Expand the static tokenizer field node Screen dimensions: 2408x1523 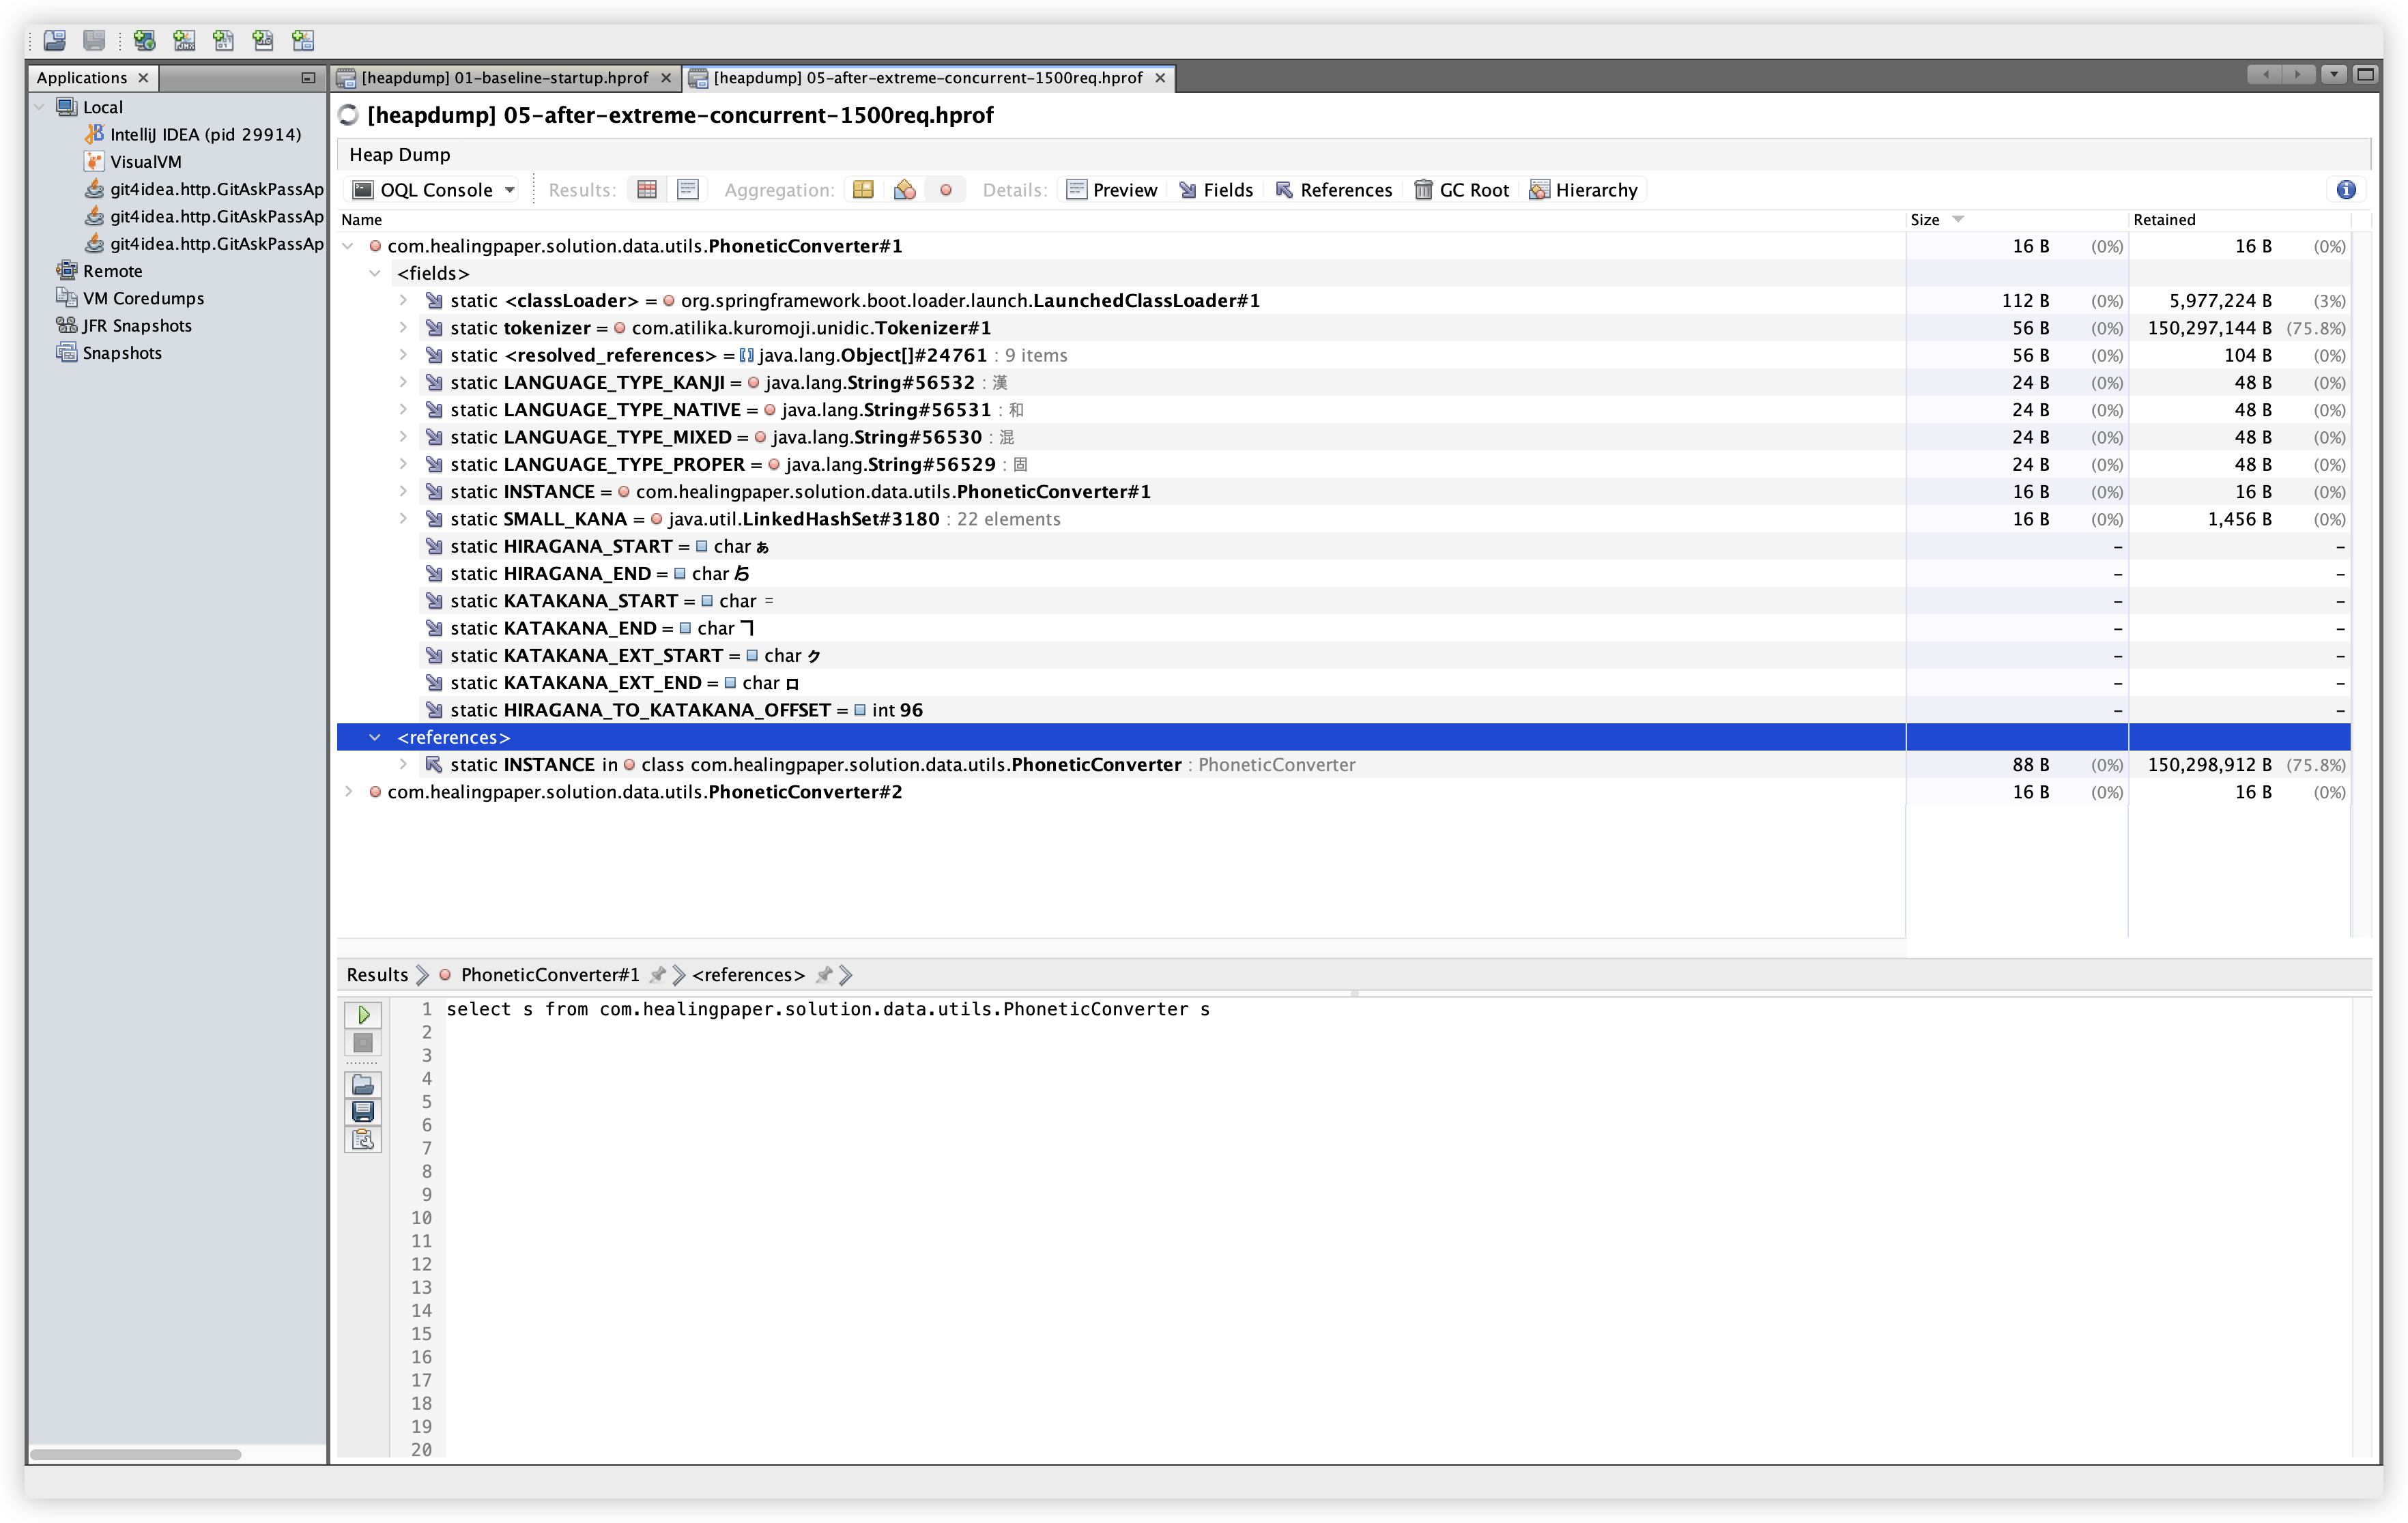pyautogui.click(x=403, y=328)
